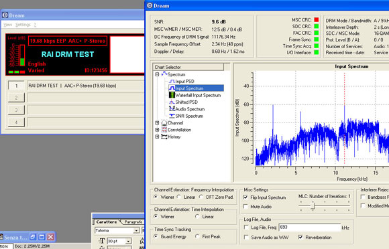389x249 pixels.
Task: Collapse the Spectrum tree node
Action: pyautogui.click(x=157, y=74)
